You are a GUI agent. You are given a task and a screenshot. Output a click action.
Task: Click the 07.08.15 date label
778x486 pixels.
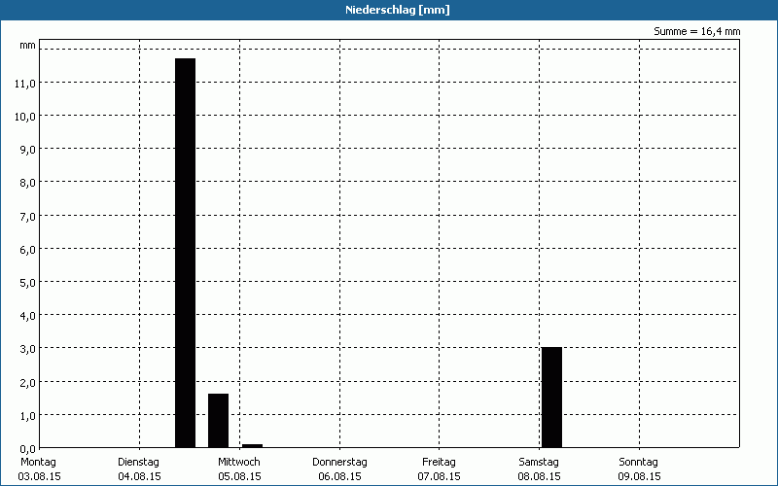(x=440, y=476)
